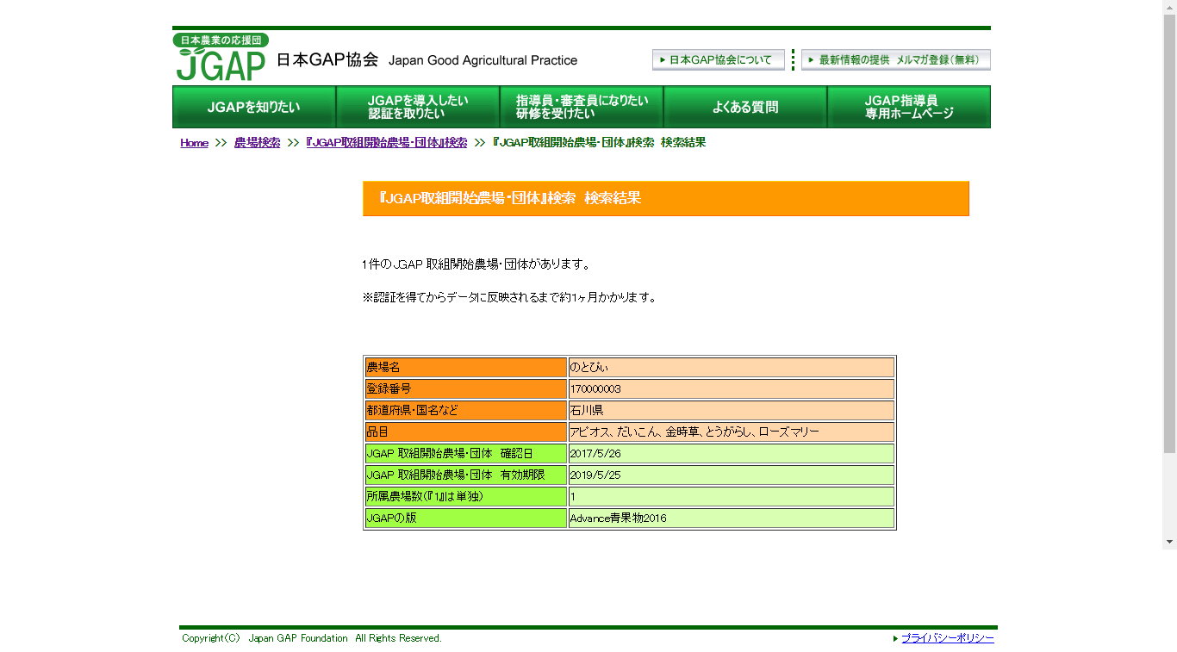The image size is (1177, 652).
Task: Click the registration number 170000003 cell
Action: 731,389
